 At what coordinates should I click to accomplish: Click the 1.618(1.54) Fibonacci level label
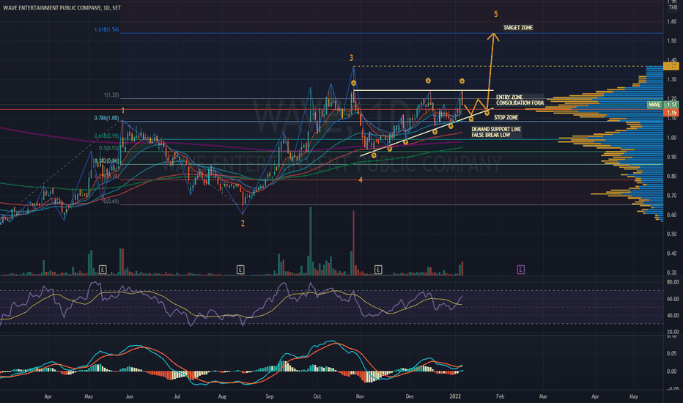pyautogui.click(x=107, y=29)
